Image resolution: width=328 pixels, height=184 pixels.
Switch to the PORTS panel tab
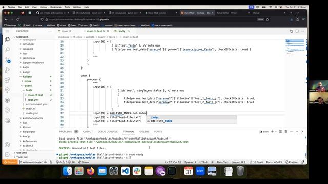point(158,132)
